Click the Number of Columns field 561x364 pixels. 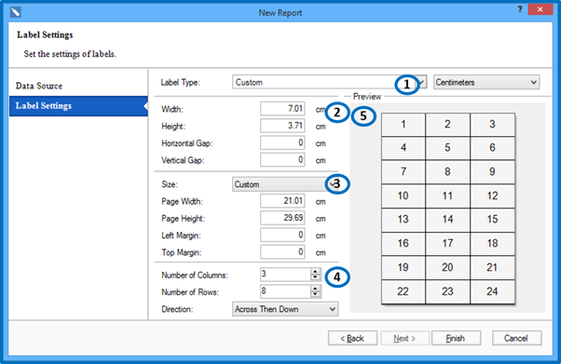285,275
